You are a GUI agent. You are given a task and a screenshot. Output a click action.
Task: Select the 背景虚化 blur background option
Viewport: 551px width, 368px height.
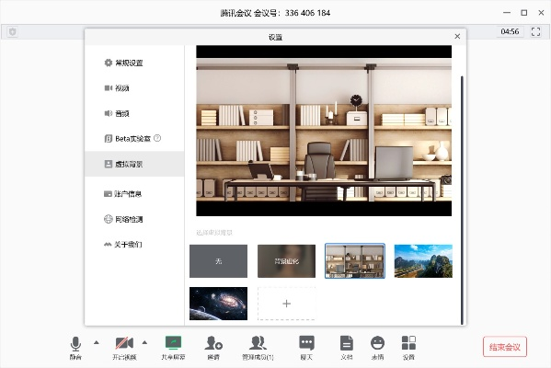[x=286, y=261]
